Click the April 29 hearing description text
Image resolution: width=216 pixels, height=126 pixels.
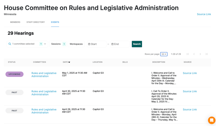(164, 114)
